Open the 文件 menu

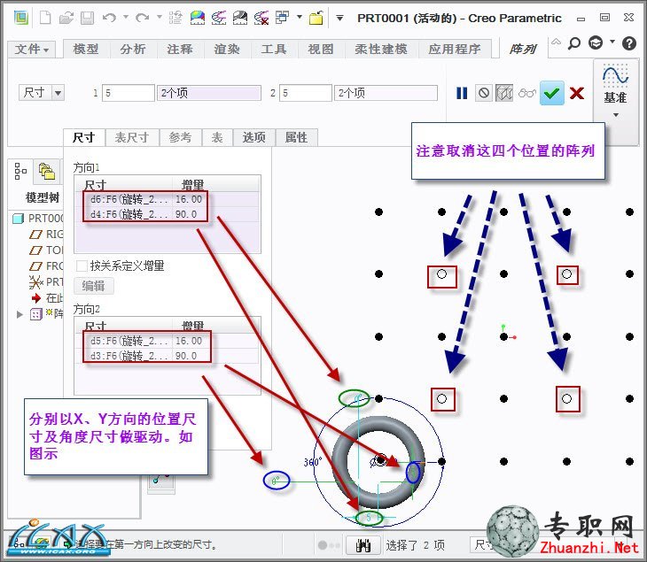(x=31, y=50)
